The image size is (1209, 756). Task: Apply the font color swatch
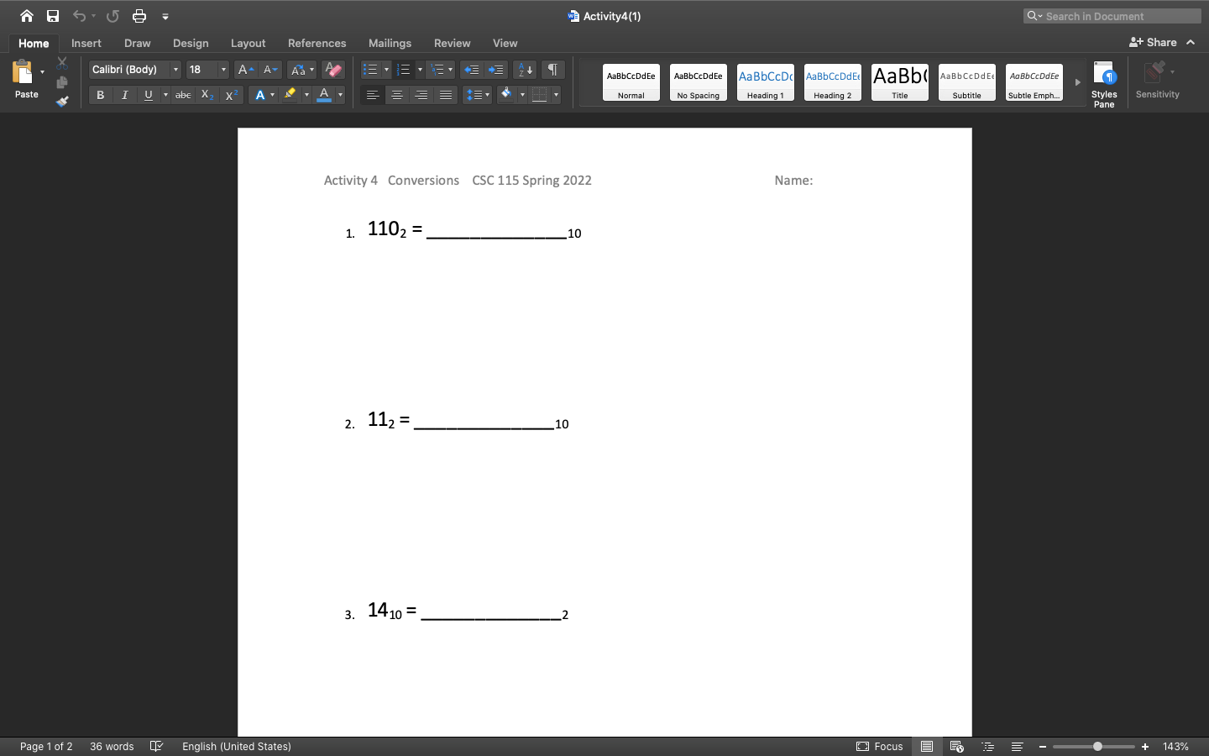click(x=324, y=95)
